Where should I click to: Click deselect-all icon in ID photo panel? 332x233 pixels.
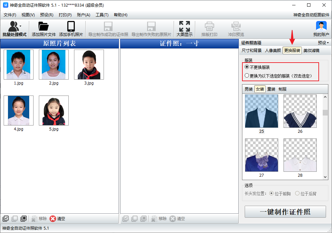click(x=134, y=219)
